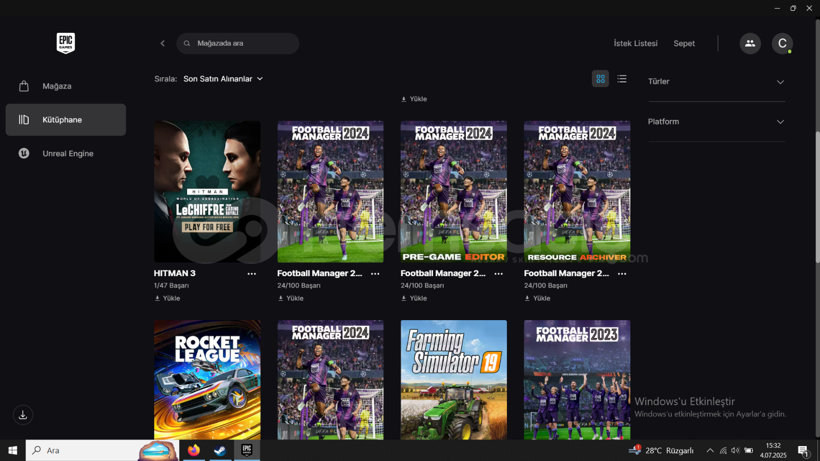Image resolution: width=820 pixels, height=461 pixels.
Task: Open Football Manager 2023 cover
Action: tap(577, 380)
